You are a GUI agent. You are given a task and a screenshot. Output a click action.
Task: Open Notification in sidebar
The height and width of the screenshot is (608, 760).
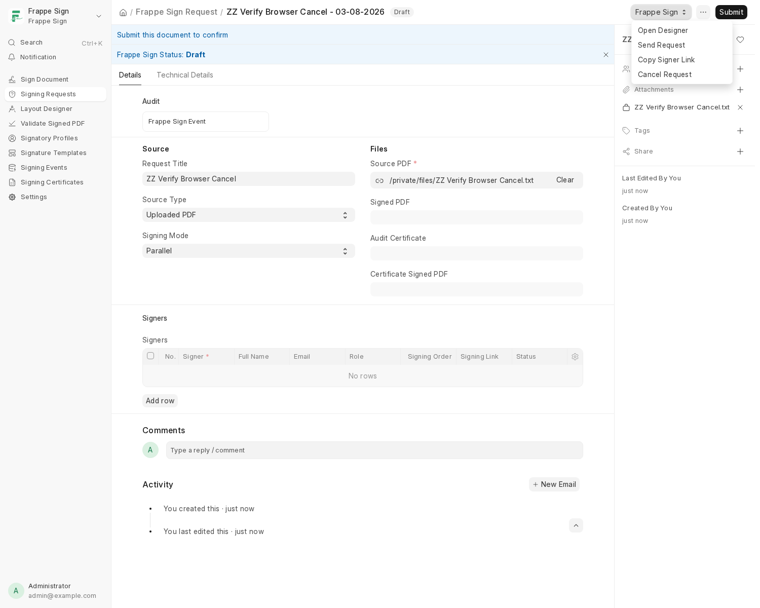point(56,57)
